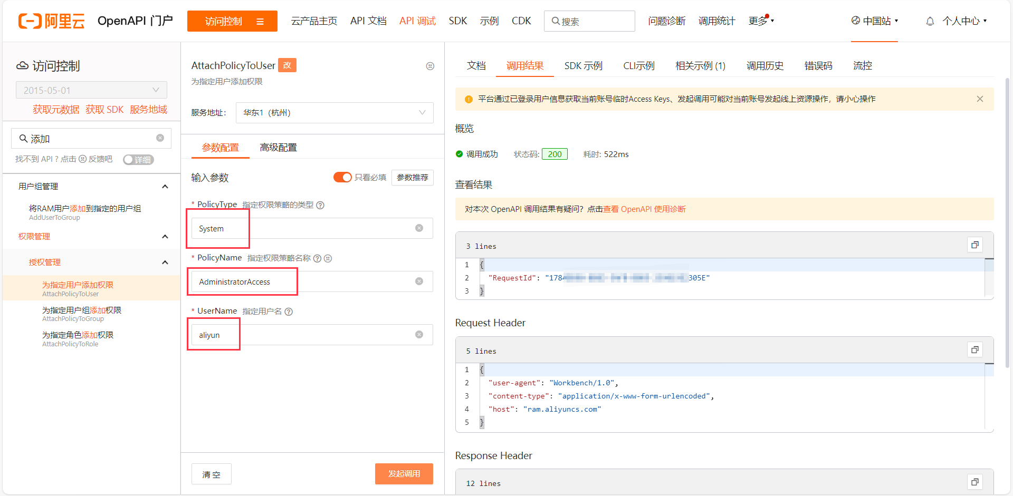
Task: Click the UserName input field
Action: pyautogui.click(x=312, y=335)
